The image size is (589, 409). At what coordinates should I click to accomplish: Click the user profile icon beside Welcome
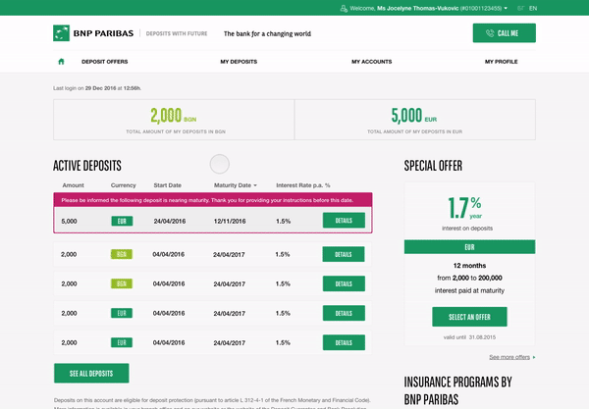point(344,8)
